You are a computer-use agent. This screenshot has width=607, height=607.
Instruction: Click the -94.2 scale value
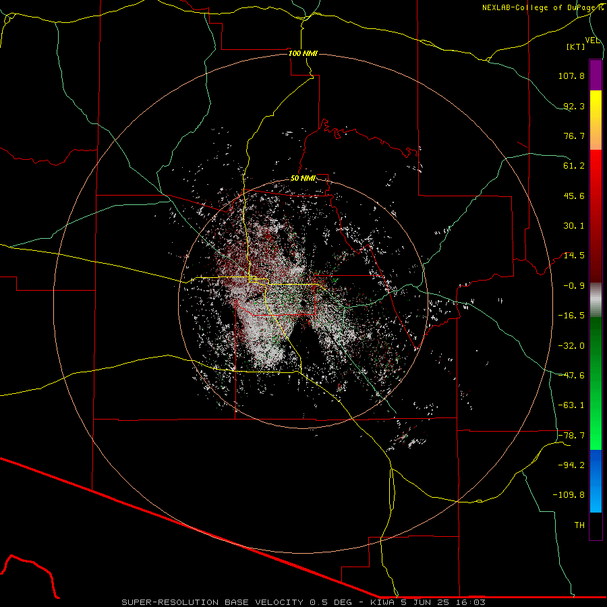[571, 465]
